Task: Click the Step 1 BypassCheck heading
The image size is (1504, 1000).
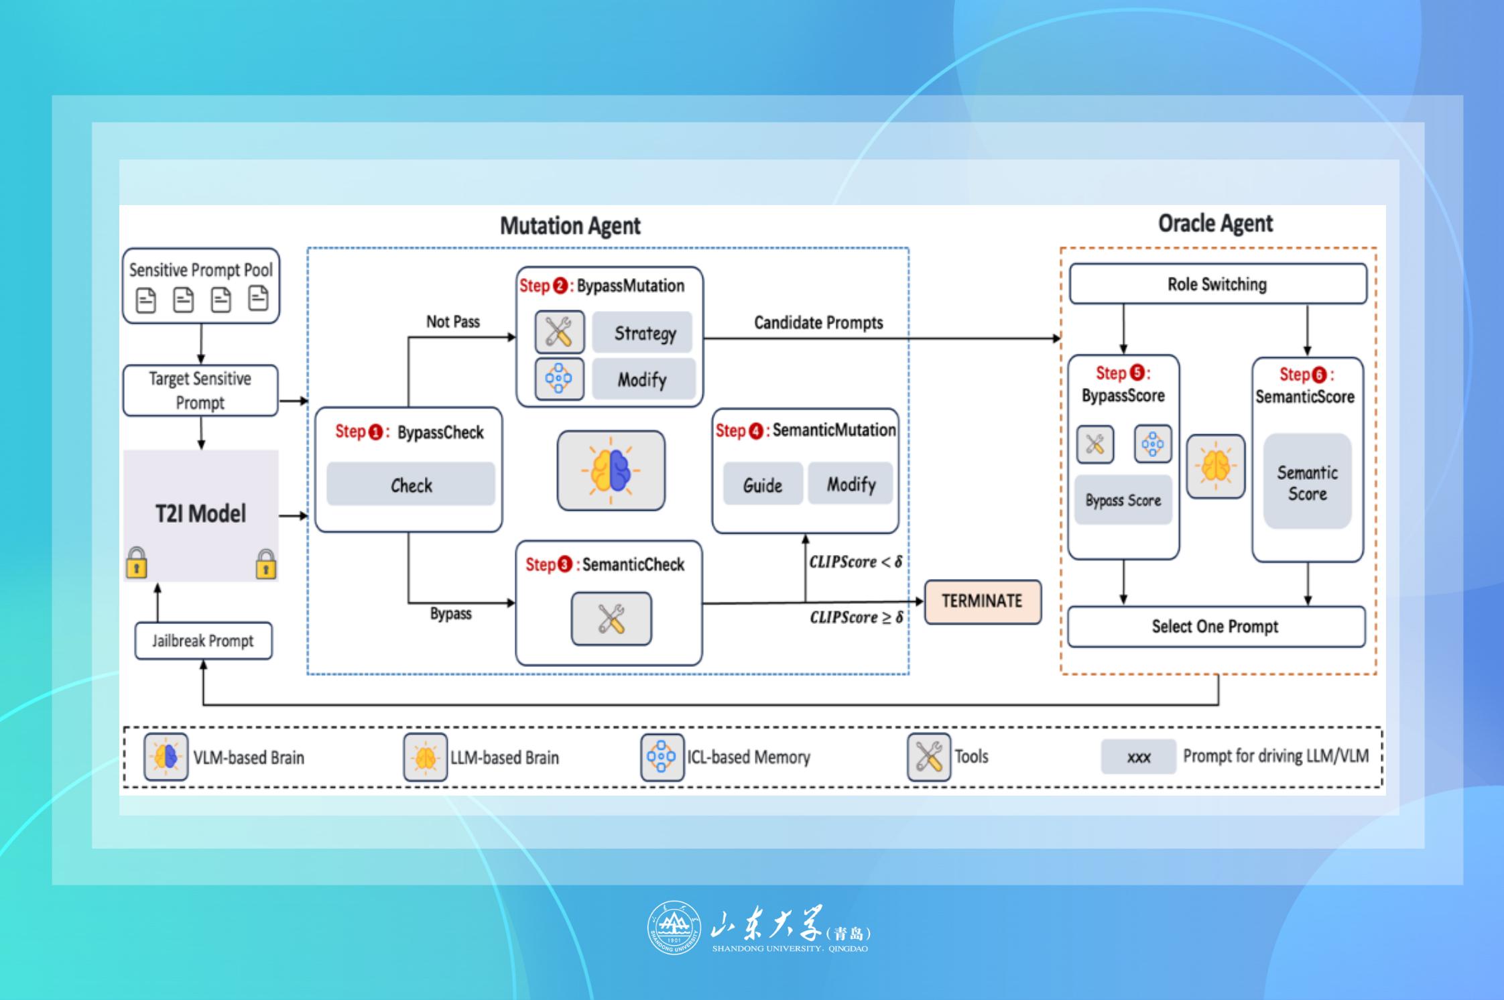Action: coord(410,432)
